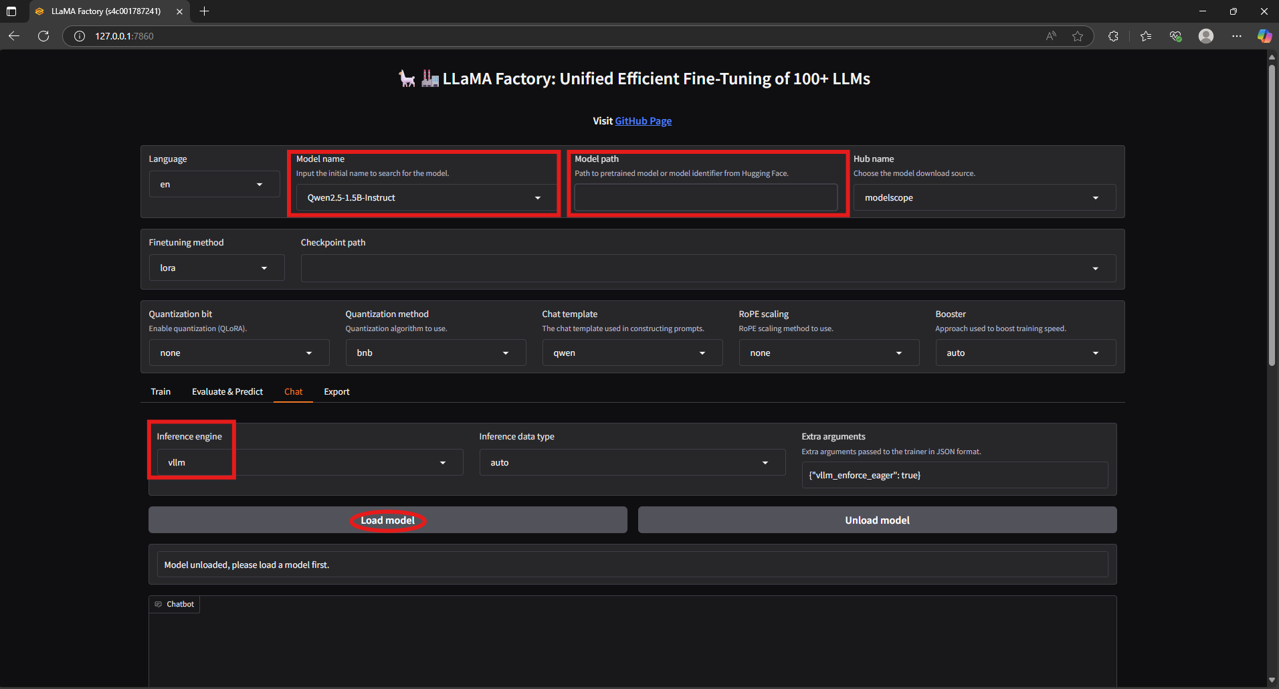Open the Copilot sidebar icon
Screen dimensions: 1279x689
(x=1264, y=36)
